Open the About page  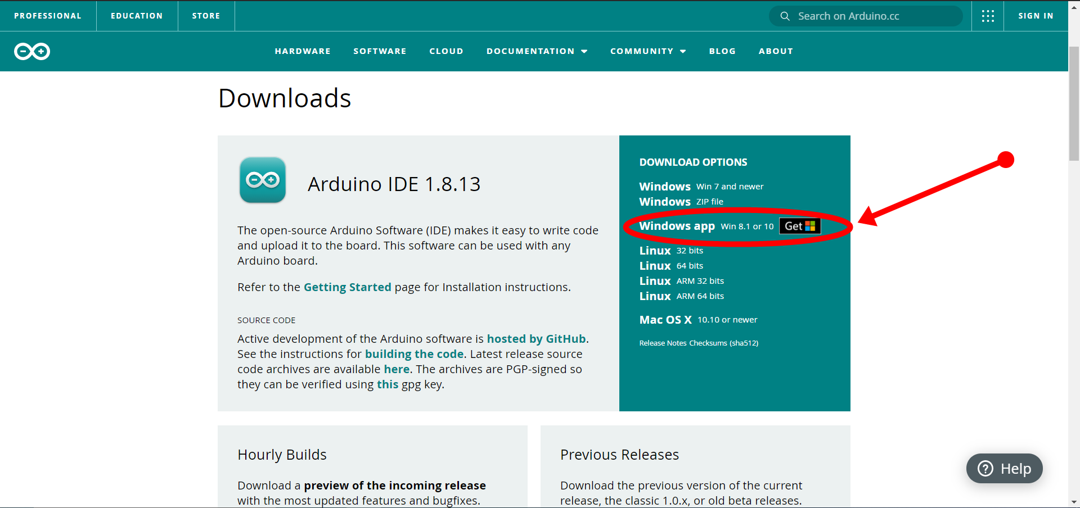click(776, 51)
